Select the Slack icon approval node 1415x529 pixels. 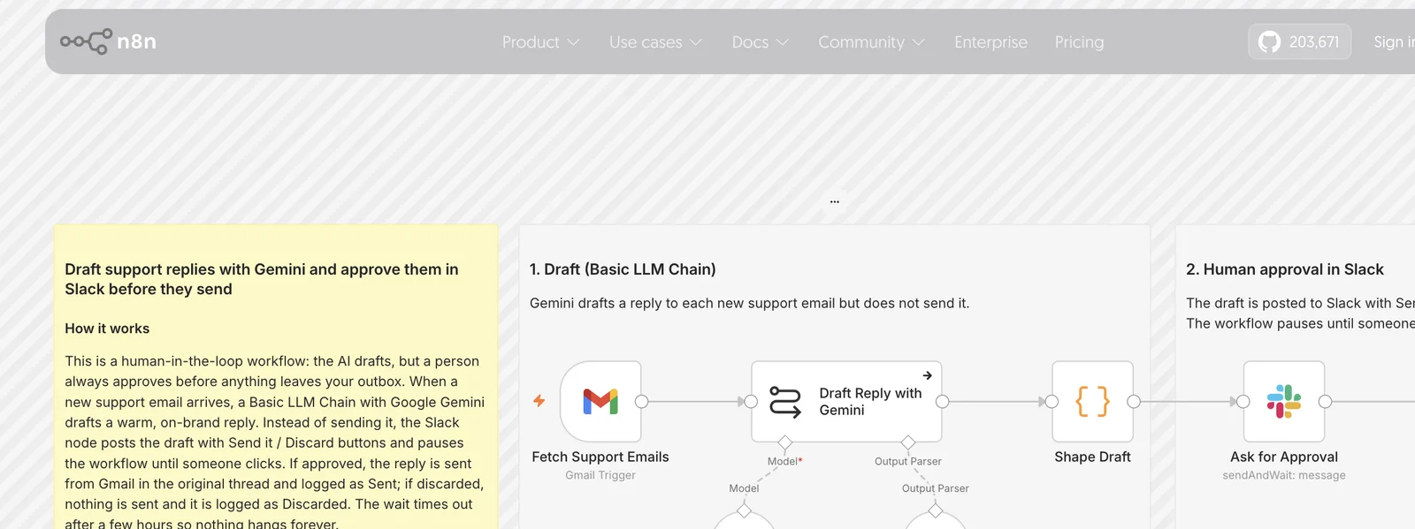(1283, 401)
